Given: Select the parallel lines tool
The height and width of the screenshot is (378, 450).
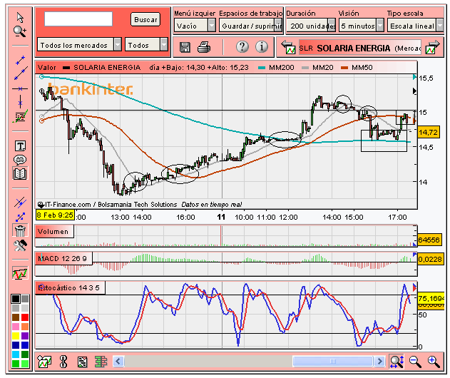Looking at the screenshot, I should 20,203.
